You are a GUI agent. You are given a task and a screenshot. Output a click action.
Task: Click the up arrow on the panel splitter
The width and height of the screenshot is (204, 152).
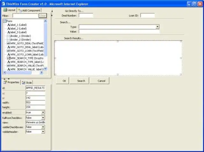tap(4, 79)
